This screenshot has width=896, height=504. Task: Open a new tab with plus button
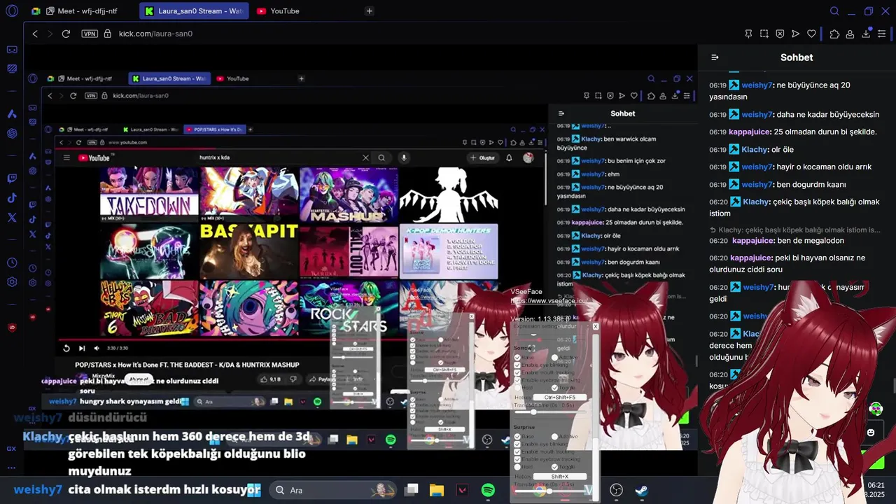point(370,11)
